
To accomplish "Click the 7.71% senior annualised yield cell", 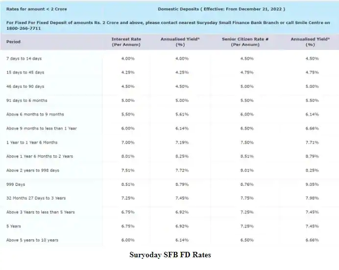I will pyautogui.click(x=312, y=143).
